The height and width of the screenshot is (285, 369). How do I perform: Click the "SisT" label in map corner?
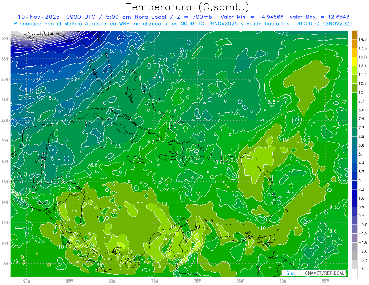291,273
